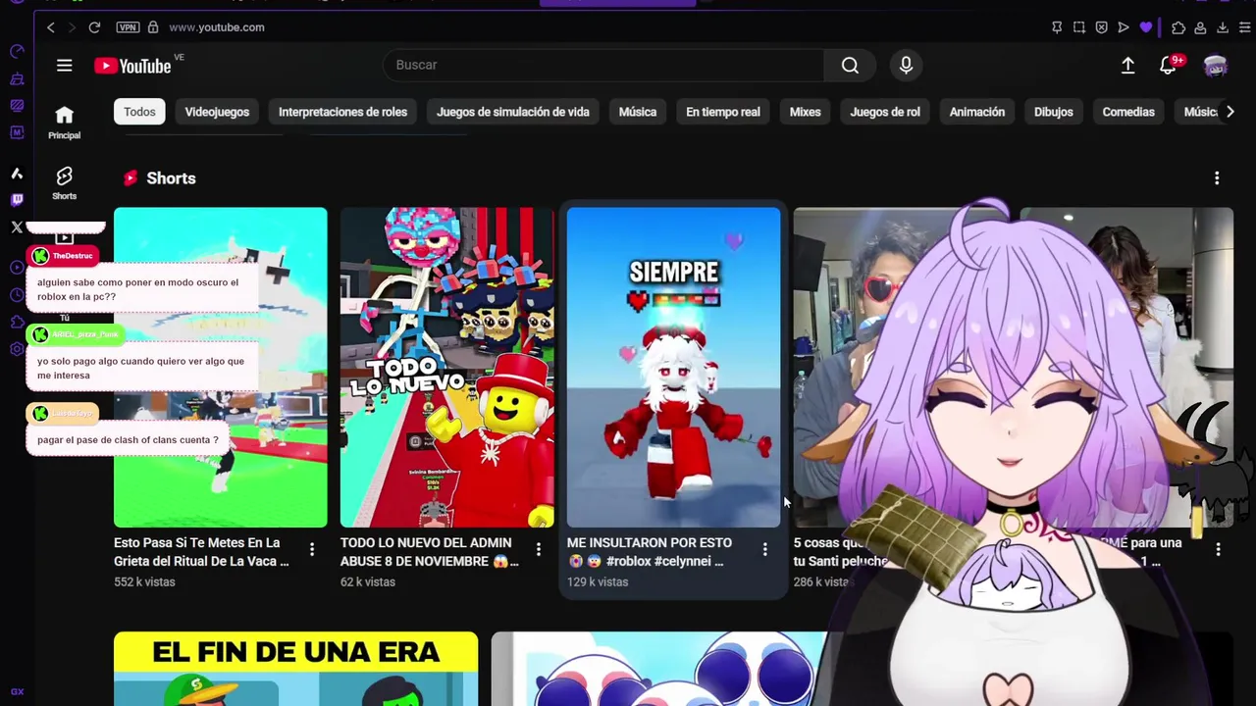Open options for 'TODO LO NUEVO' short
This screenshot has height=706, width=1256.
(x=539, y=550)
